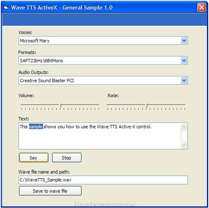Click the Stop button
The height and width of the screenshot is (208, 209).
[67, 158]
